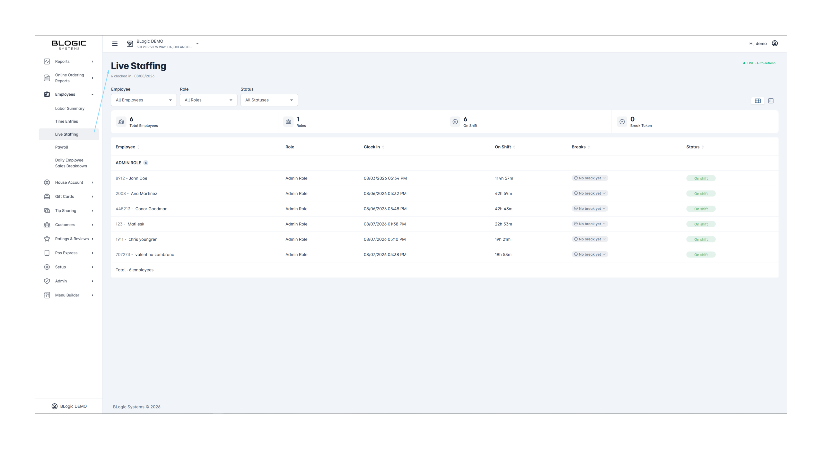The width and height of the screenshot is (822, 449).
Task: Expand the Reports menu chevron
Action: (92, 61)
